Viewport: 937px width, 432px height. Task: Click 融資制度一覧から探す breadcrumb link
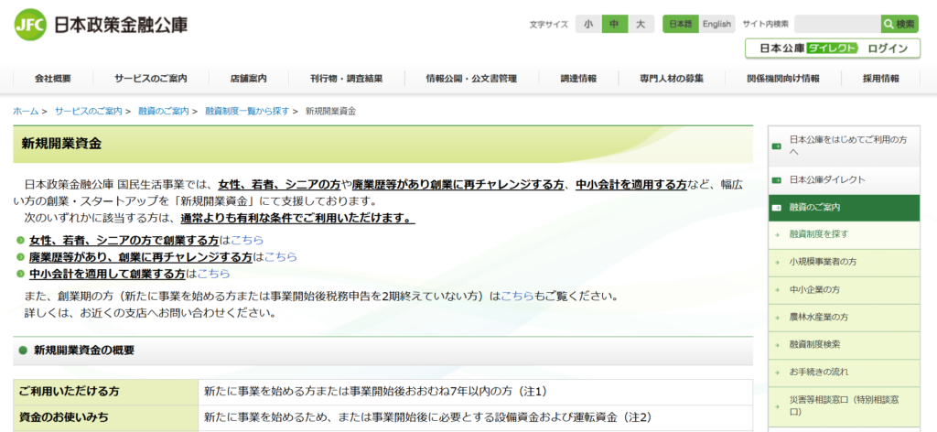click(x=247, y=111)
